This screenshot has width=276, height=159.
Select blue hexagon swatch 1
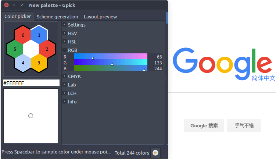pyautogui.click(x=39, y=35)
